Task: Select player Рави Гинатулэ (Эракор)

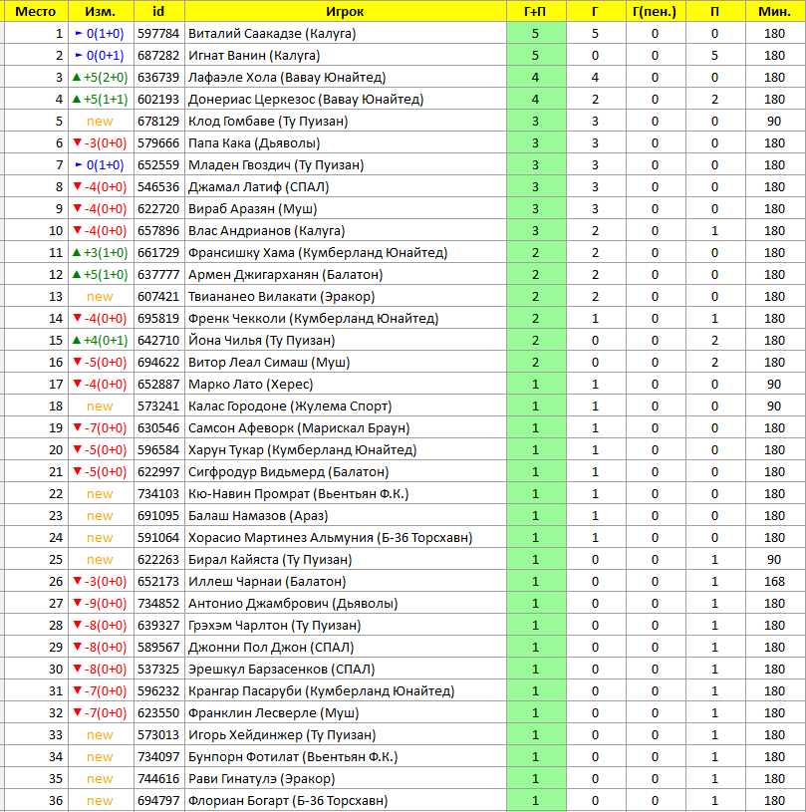Action: click(x=262, y=779)
